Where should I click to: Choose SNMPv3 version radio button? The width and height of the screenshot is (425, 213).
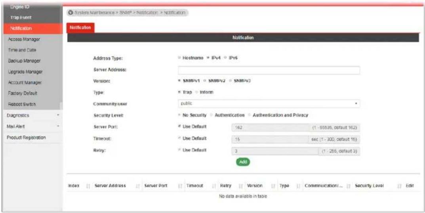(x=231, y=81)
